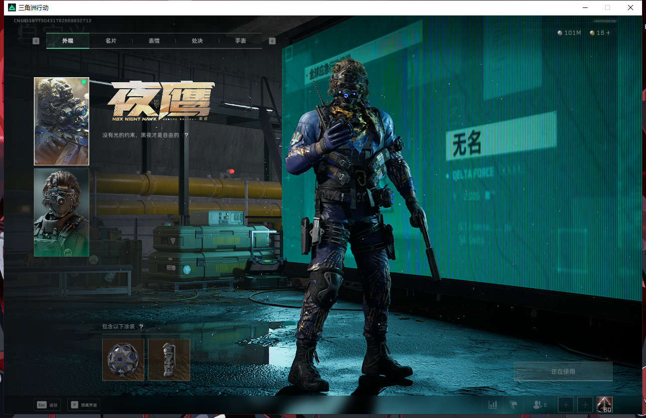The height and width of the screenshot is (418, 646).
Task: Click the 正在使用 button
Action: pyautogui.click(x=563, y=372)
